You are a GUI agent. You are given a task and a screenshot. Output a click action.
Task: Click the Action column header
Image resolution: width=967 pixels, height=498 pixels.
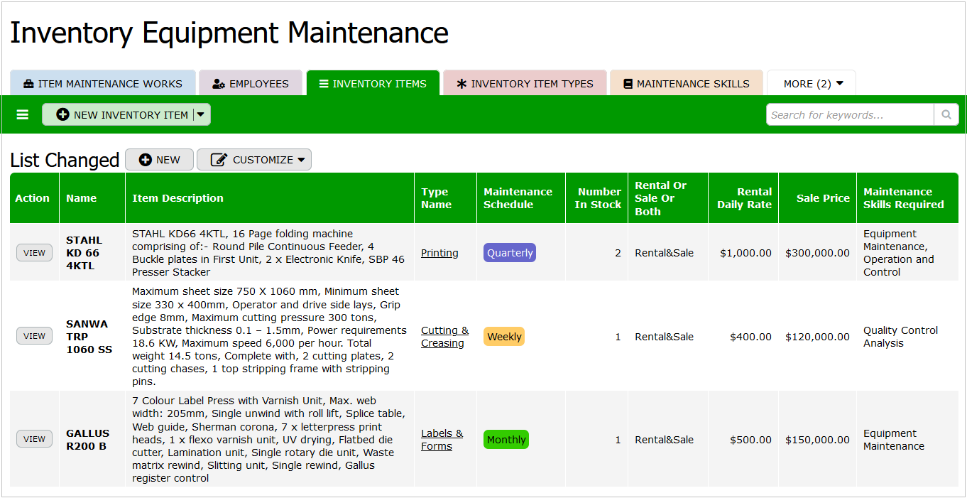(33, 198)
